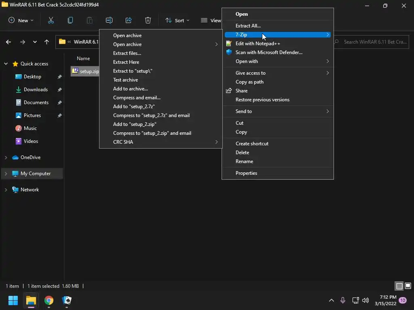Open Properties from context menu
414x310 pixels.
pyautogui.click(x=277, y=173)
